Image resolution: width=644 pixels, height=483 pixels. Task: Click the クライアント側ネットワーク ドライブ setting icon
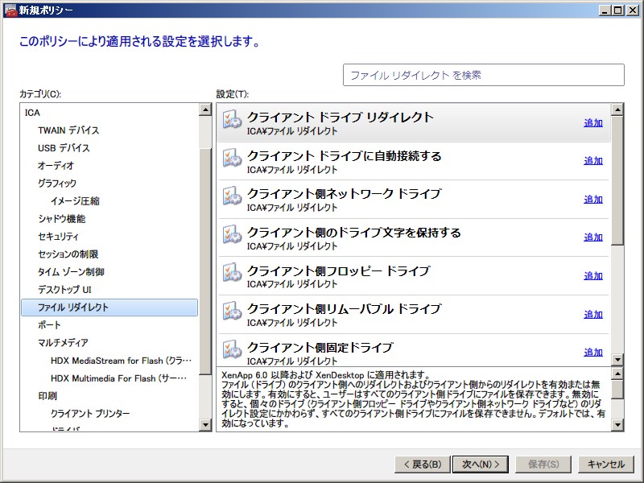pos(232,196)
